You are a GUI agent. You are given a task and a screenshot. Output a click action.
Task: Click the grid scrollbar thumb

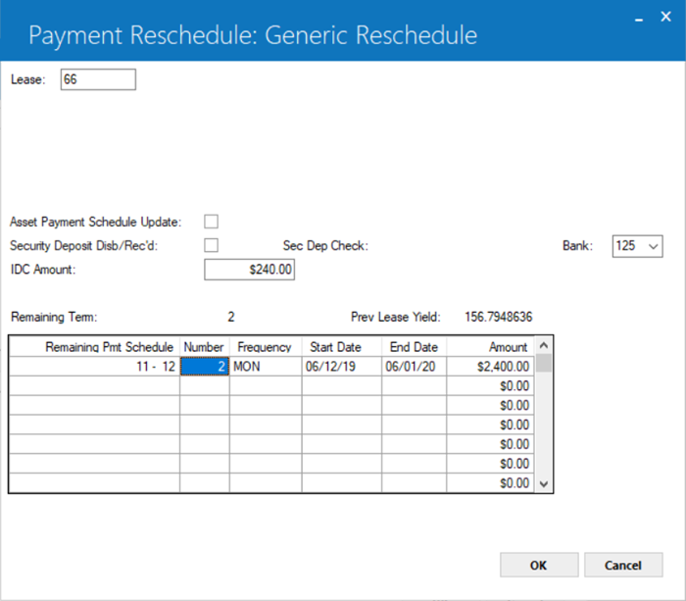544,364
